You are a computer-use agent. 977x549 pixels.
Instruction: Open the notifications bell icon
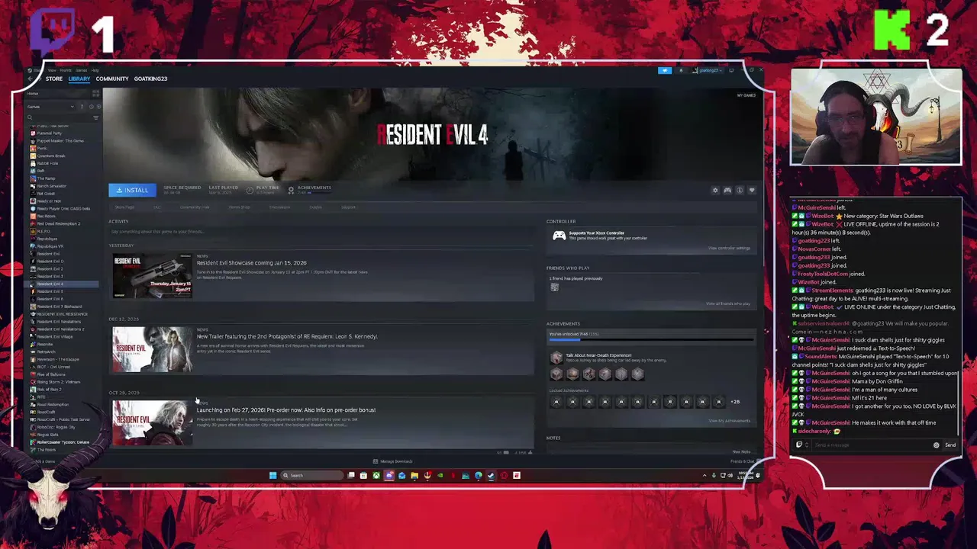pyautogui.click(x=681, y=70)
